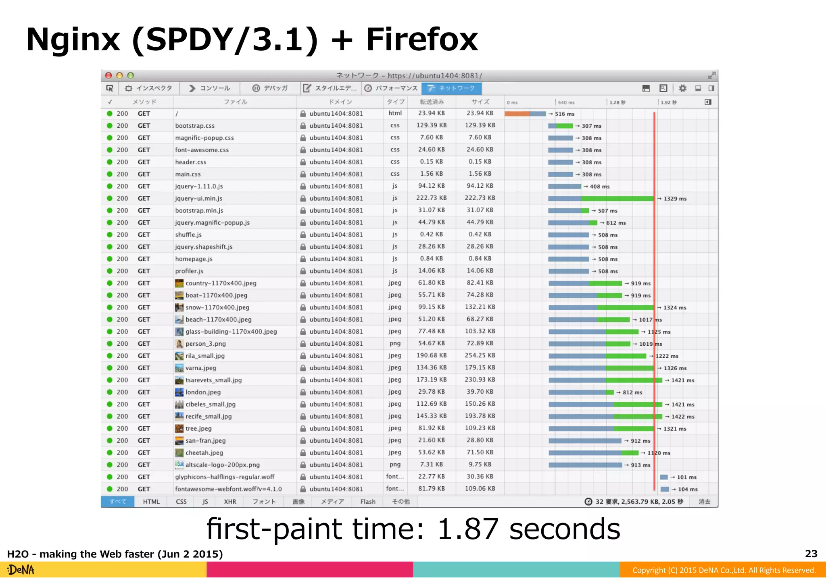Click the 94.12 KB transferred cell for jquery-1.11.0.js
826x583 pixels.
(432, 186)
